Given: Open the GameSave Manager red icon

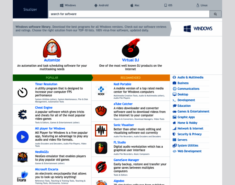Looking at the screenshot, I should pyautogui.click(x=101, y=167).
